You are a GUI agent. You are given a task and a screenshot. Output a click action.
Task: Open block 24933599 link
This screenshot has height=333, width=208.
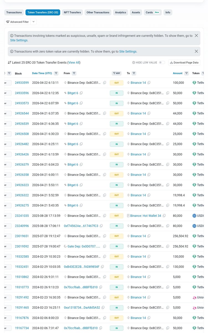pyautogui.click(x=22, y=83)
